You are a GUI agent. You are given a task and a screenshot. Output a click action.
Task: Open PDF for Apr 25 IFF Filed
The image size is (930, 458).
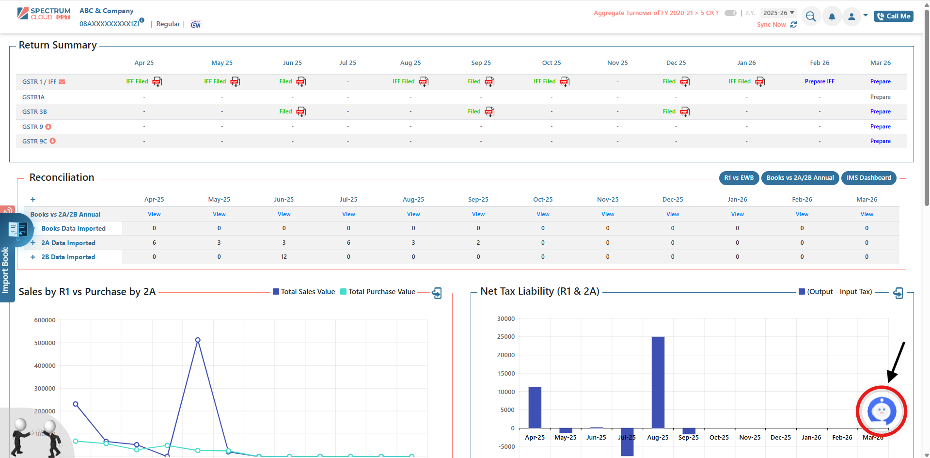157,81
